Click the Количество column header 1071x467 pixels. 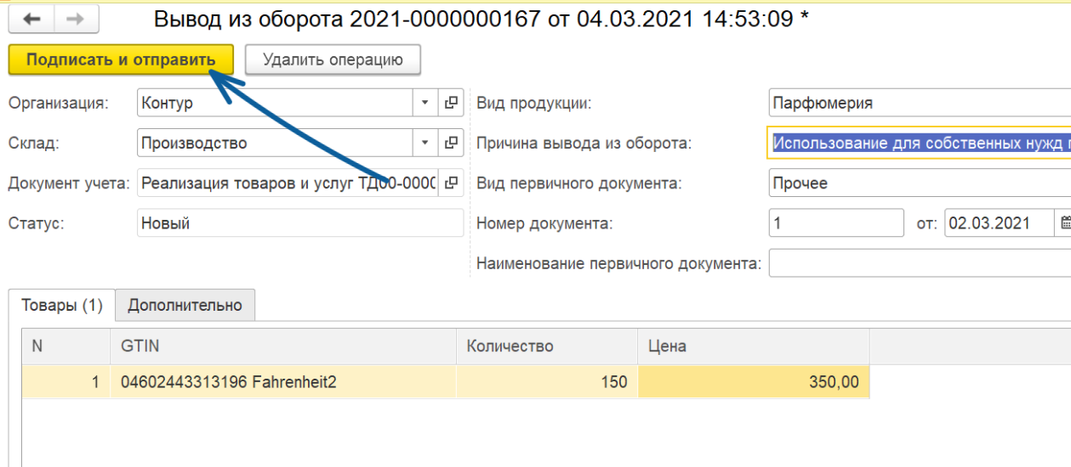point(547,346)
